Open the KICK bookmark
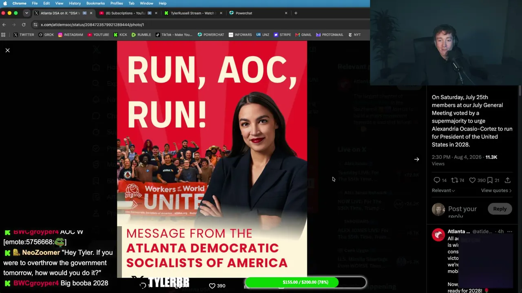Image resolution: width=522 pixels, height=293 pixels. pos(120,35)
